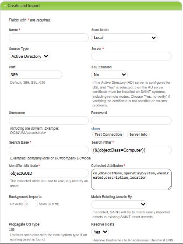Toggle the Propagate OS Type switch

[x=11, y=230]
